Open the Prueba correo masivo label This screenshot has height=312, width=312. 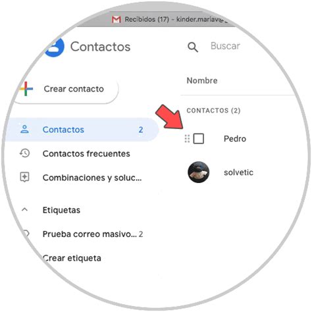90,234
